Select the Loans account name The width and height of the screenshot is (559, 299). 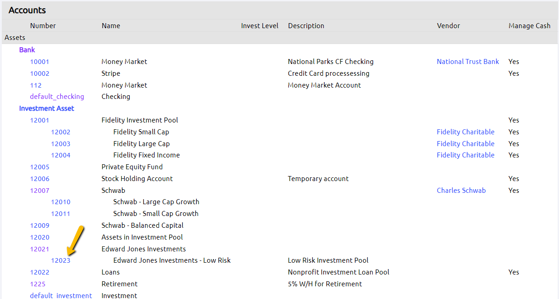[x=111, y=272]
